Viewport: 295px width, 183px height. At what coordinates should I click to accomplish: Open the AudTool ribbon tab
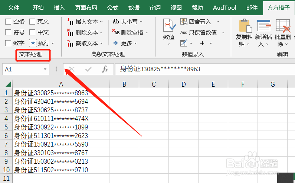pos(224,8)
